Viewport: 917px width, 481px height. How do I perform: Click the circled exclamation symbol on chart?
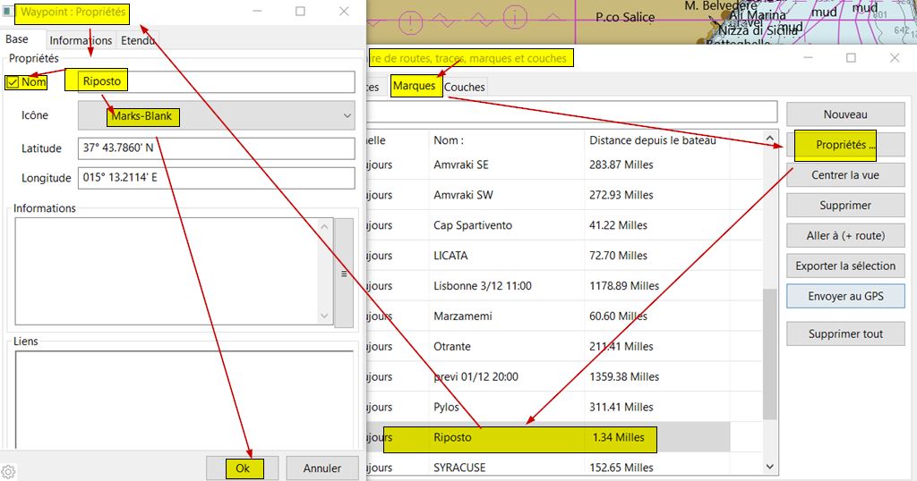click(409, 21)
